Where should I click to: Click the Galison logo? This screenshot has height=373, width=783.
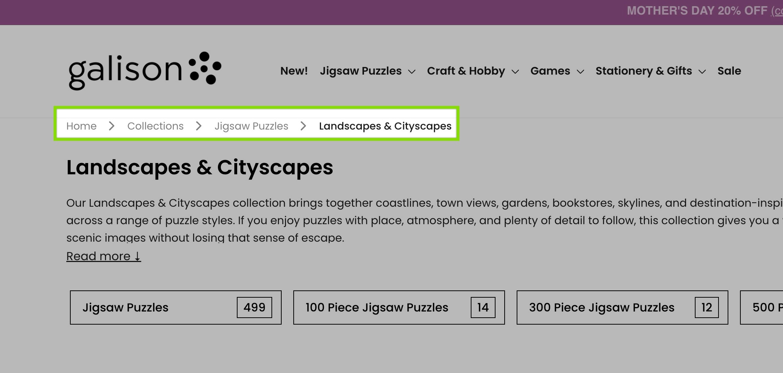(145, 71)
